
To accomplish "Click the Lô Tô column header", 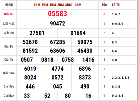I will pyautogui.click(x=116, y=5).
